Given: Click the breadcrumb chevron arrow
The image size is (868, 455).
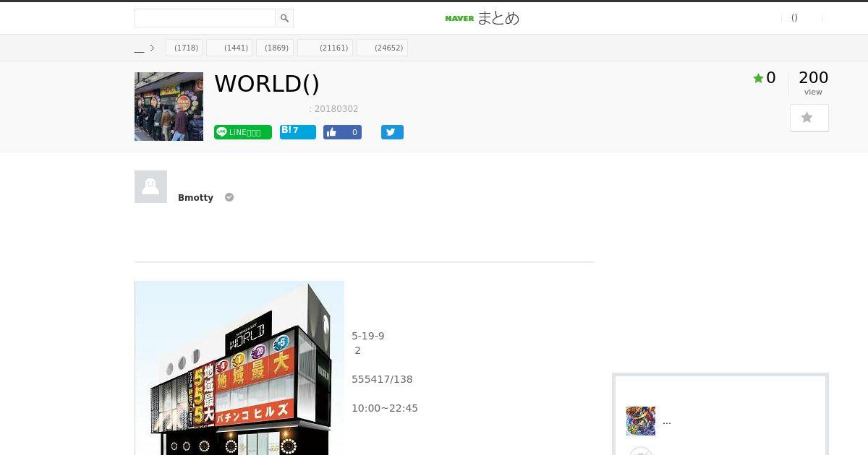Looking at the screenshot, I should (152, 48).
